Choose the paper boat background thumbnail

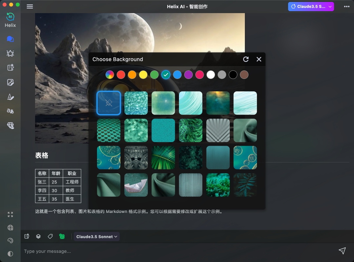pyautogui.click(x=136, y=185)
